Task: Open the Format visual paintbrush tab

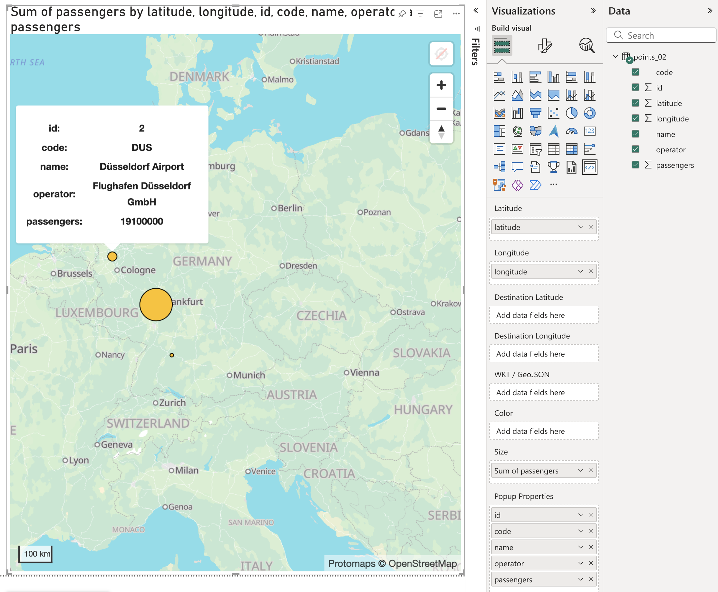Action: (x=545, y=46)
